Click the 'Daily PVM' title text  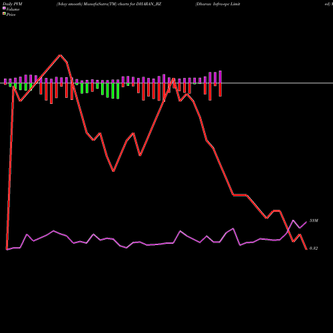pyautogui.click(x=13, y=4)
